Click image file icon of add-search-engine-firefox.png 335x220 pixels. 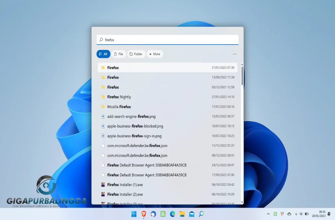click(103, 116)
